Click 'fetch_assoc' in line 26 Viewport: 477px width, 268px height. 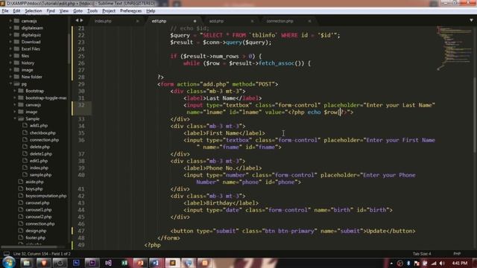277,63
